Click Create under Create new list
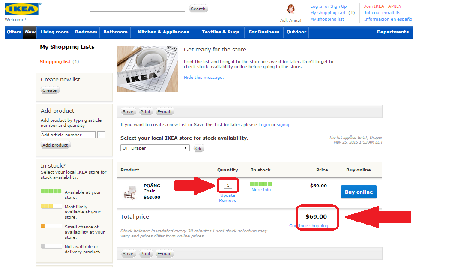This screenshot has width=458, height=267. coord(50,90)
